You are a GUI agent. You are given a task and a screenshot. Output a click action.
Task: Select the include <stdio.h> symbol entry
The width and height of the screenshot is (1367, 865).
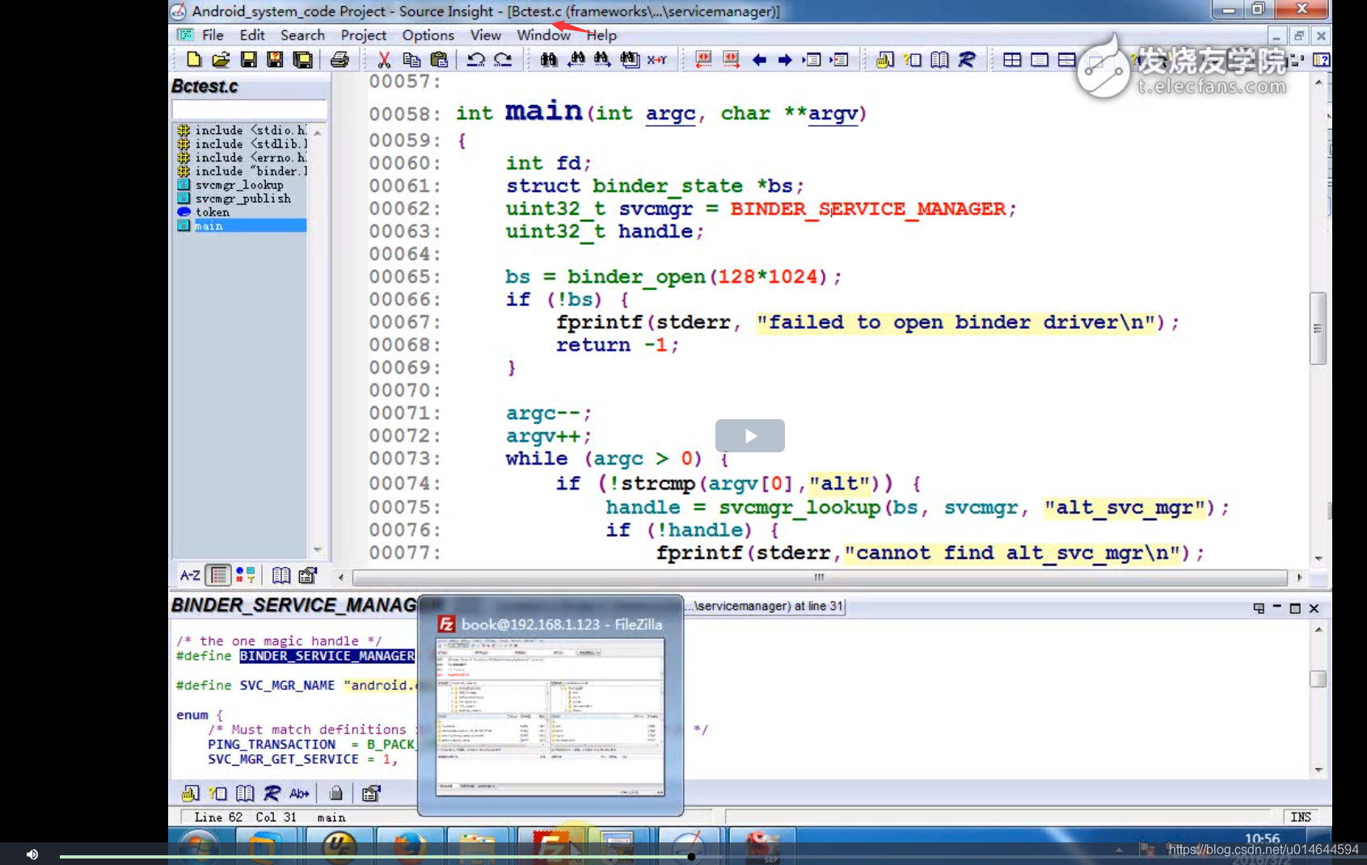241,130
